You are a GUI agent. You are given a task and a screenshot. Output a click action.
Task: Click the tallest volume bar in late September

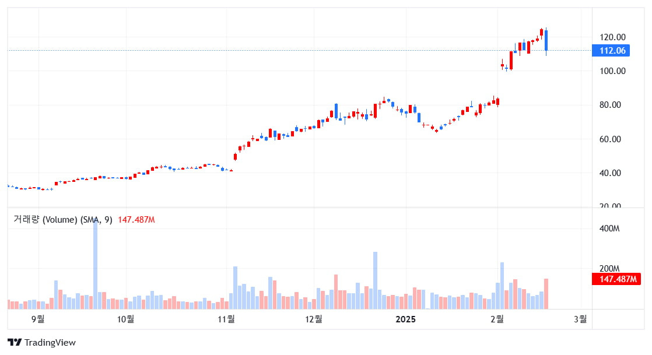pyautogui.click(x=95, y=265)
